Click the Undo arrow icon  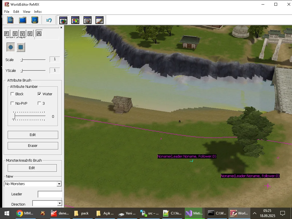[x=49, y=20]
